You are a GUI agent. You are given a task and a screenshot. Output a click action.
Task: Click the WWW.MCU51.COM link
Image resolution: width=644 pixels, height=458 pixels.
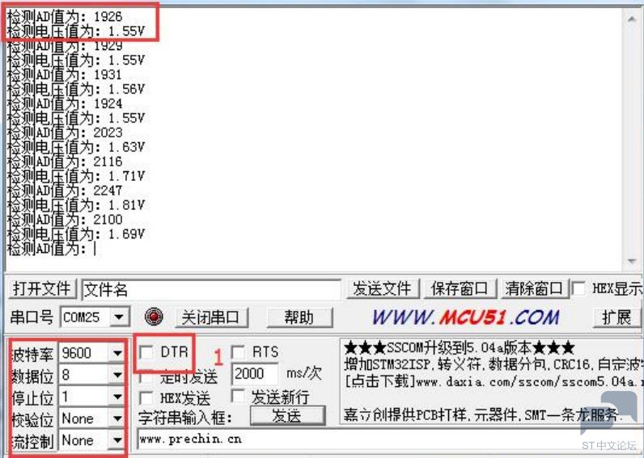click(465, 317)
